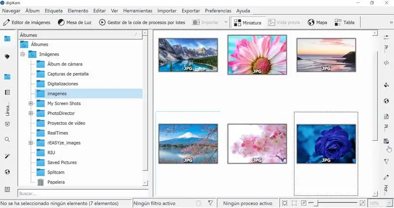
Task: Switch to Mapa view
Action: 317,23
